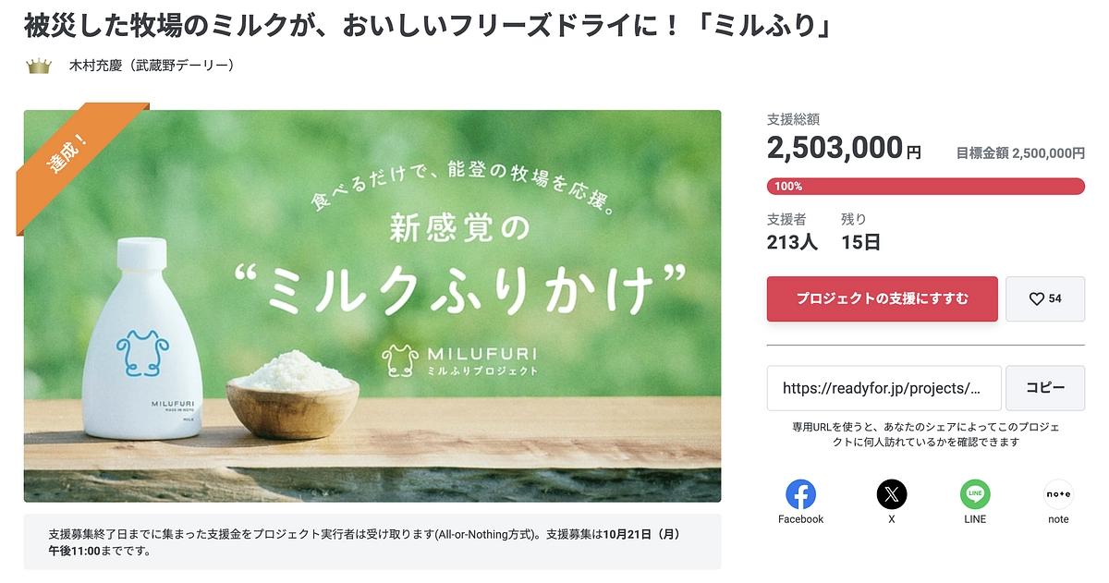Share this project via note
Screen dimensions: 1109x583
click(1057, 494)
